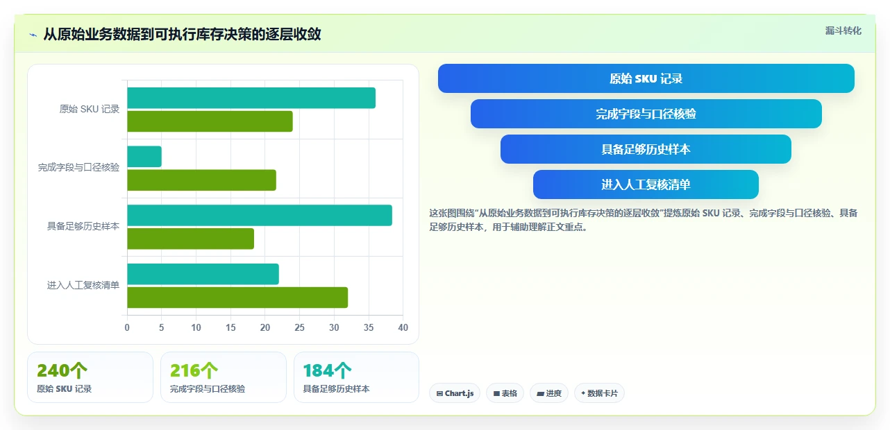Click the green bar for 完成字段与口径核验
This screenshot has height=430, width=890.
point(201,180)
